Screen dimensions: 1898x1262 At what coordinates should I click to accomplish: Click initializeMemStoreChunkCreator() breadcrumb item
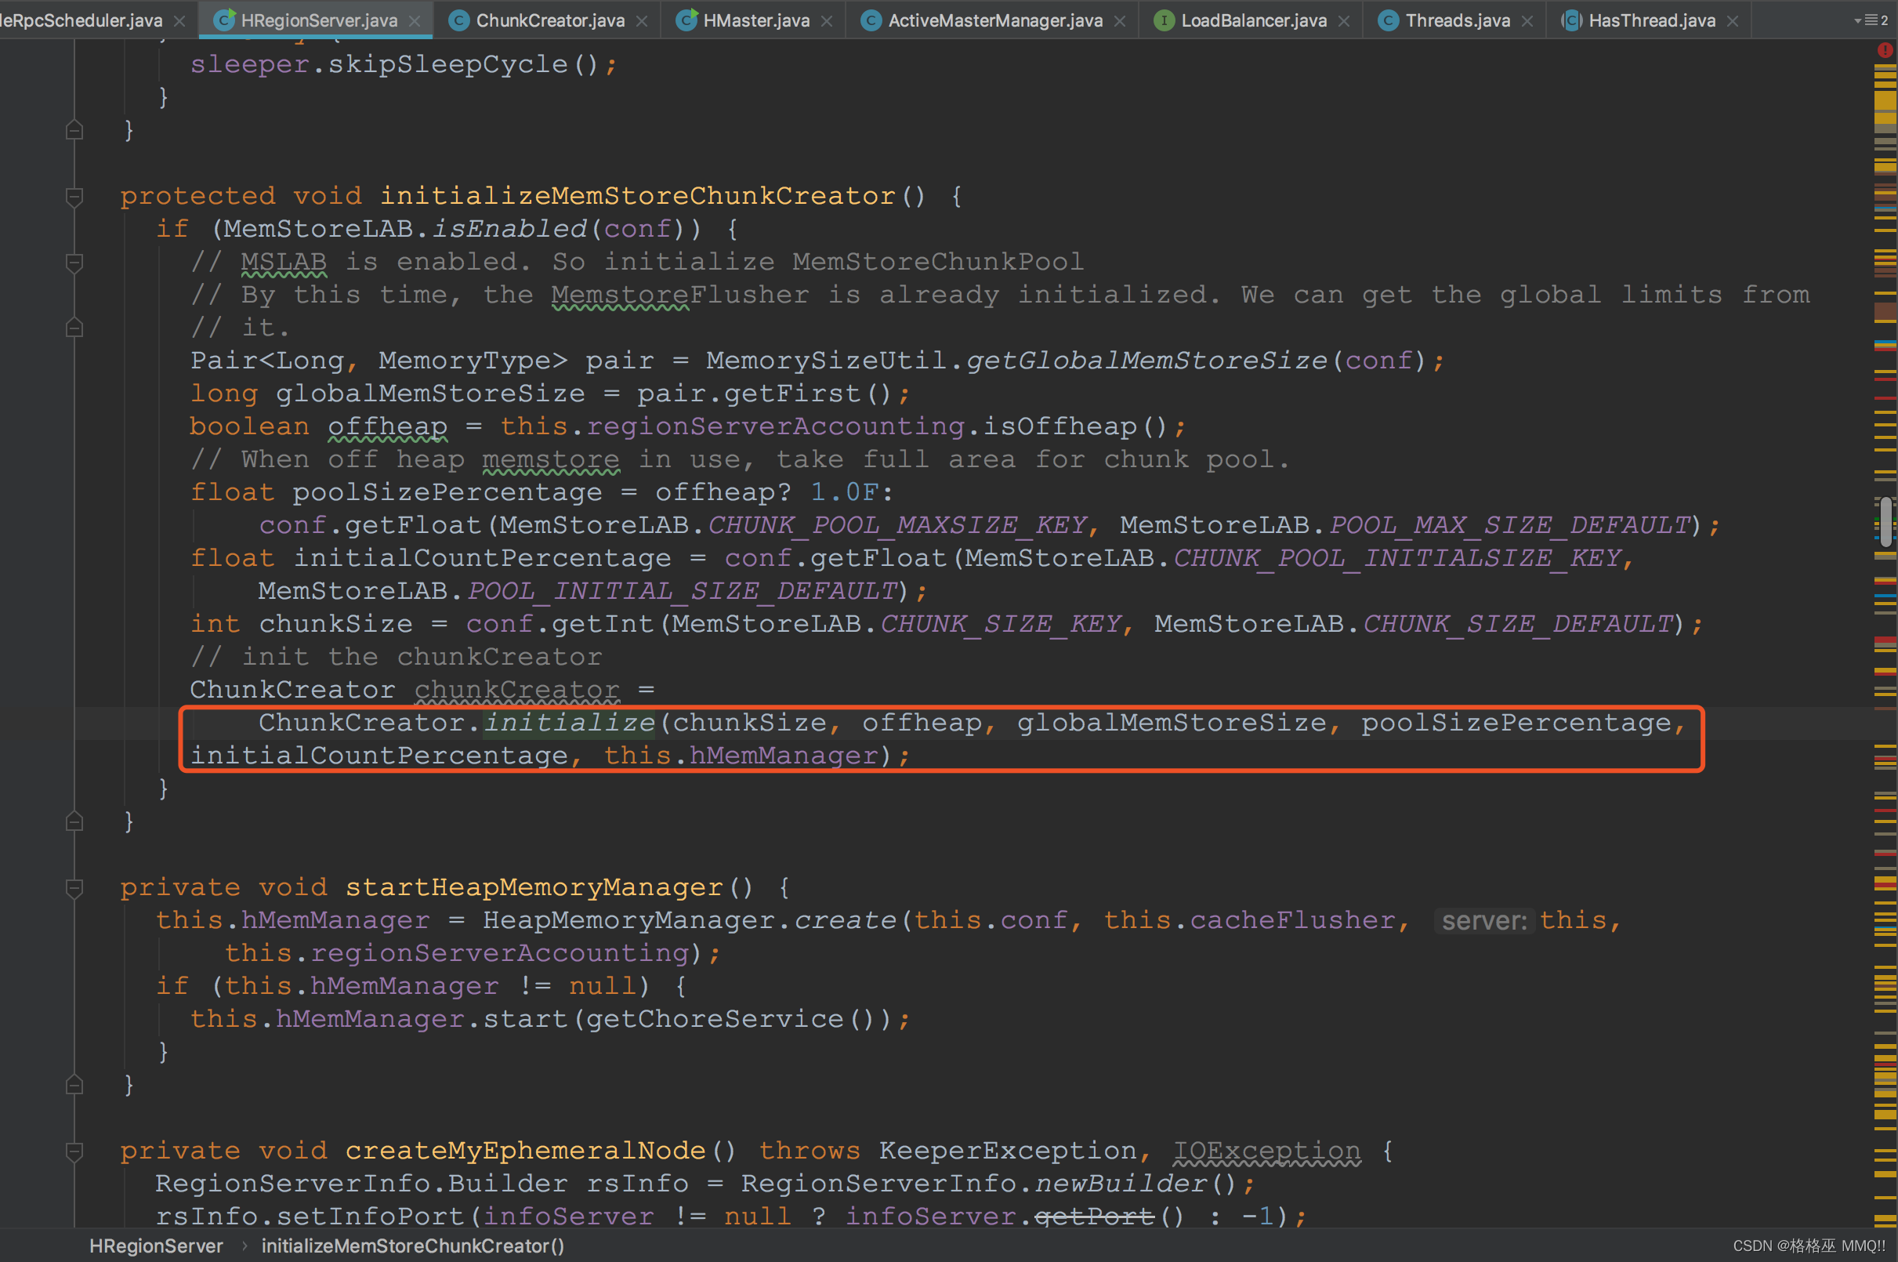[412, 1246]
